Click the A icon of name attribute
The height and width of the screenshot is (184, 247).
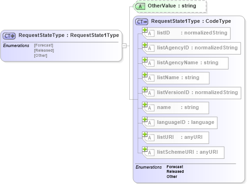[x=149, y=108]
